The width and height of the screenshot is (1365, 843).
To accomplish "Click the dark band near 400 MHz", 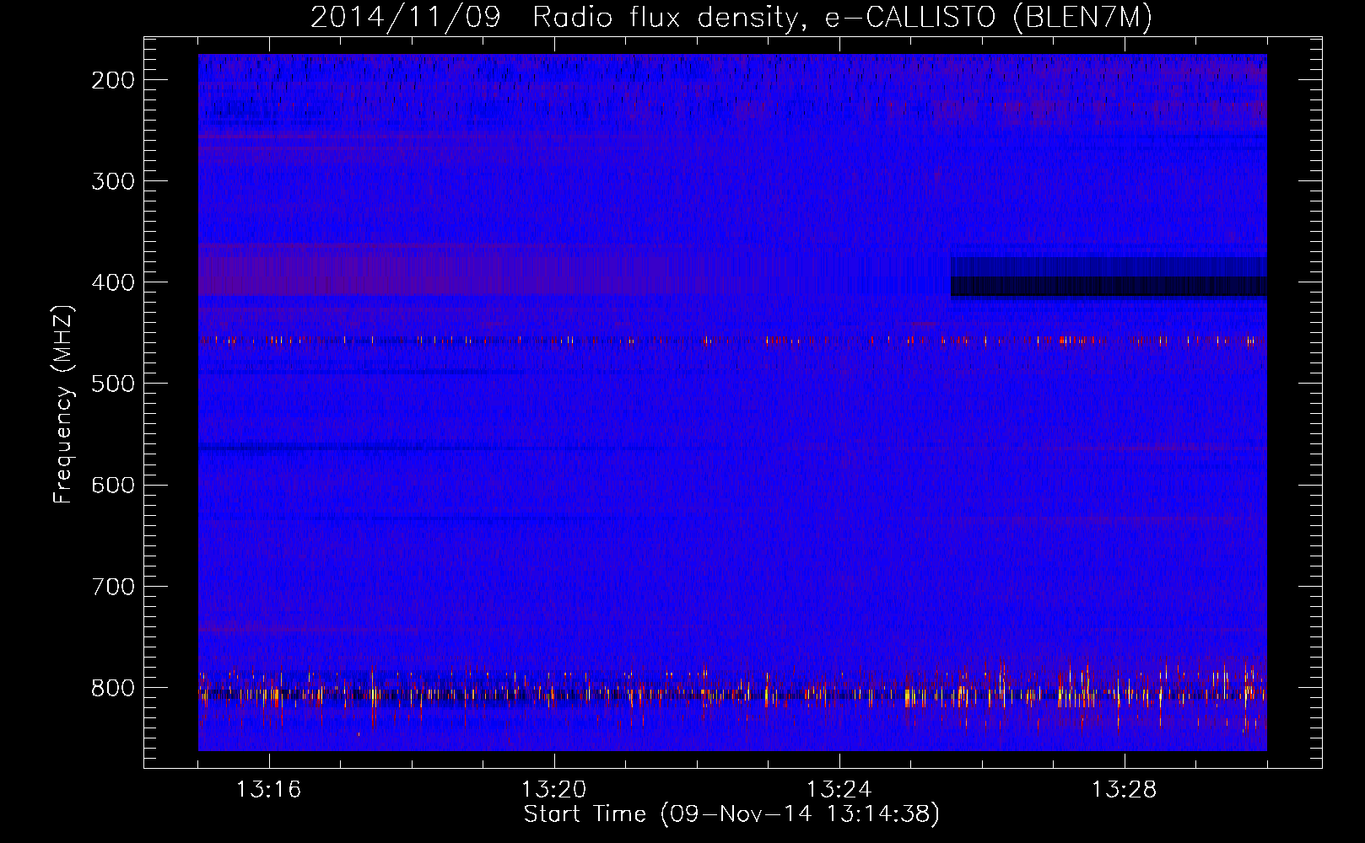I will click(x=1109, y=277).
